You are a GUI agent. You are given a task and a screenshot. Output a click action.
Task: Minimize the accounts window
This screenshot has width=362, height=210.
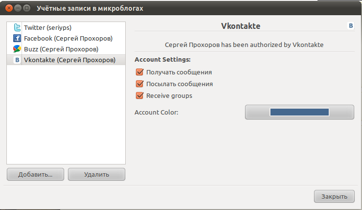point(18,8)
